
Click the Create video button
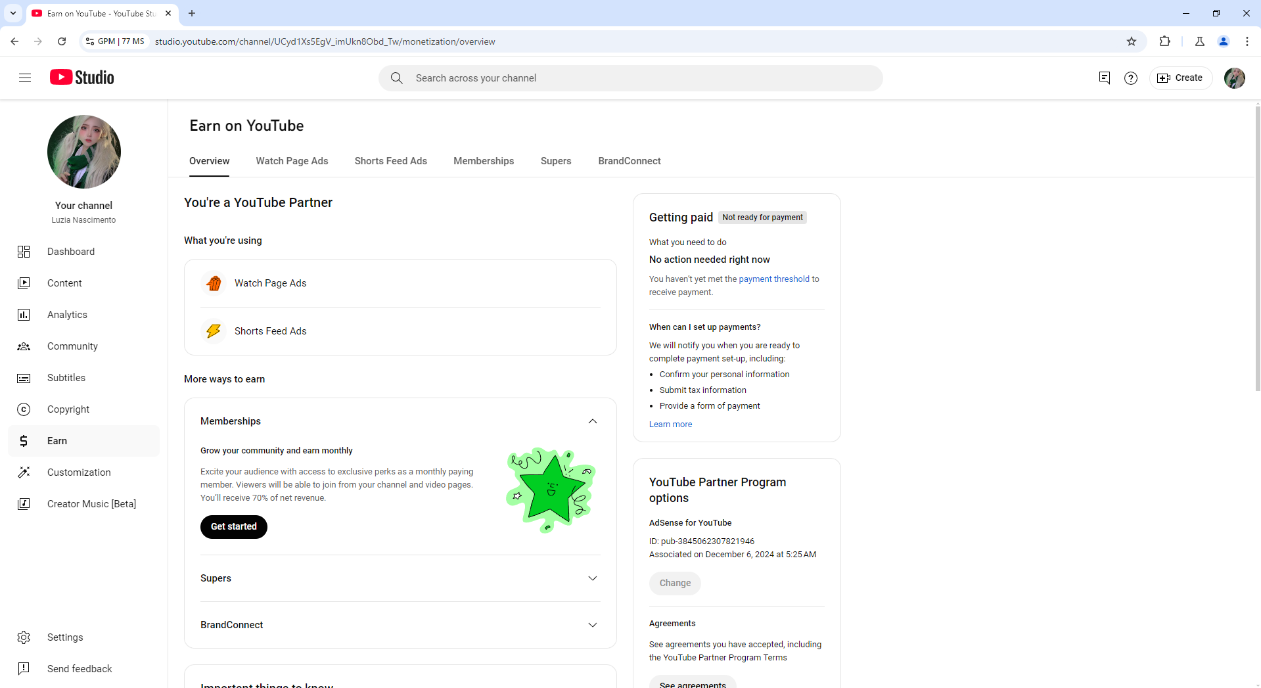click(1181, 78)
